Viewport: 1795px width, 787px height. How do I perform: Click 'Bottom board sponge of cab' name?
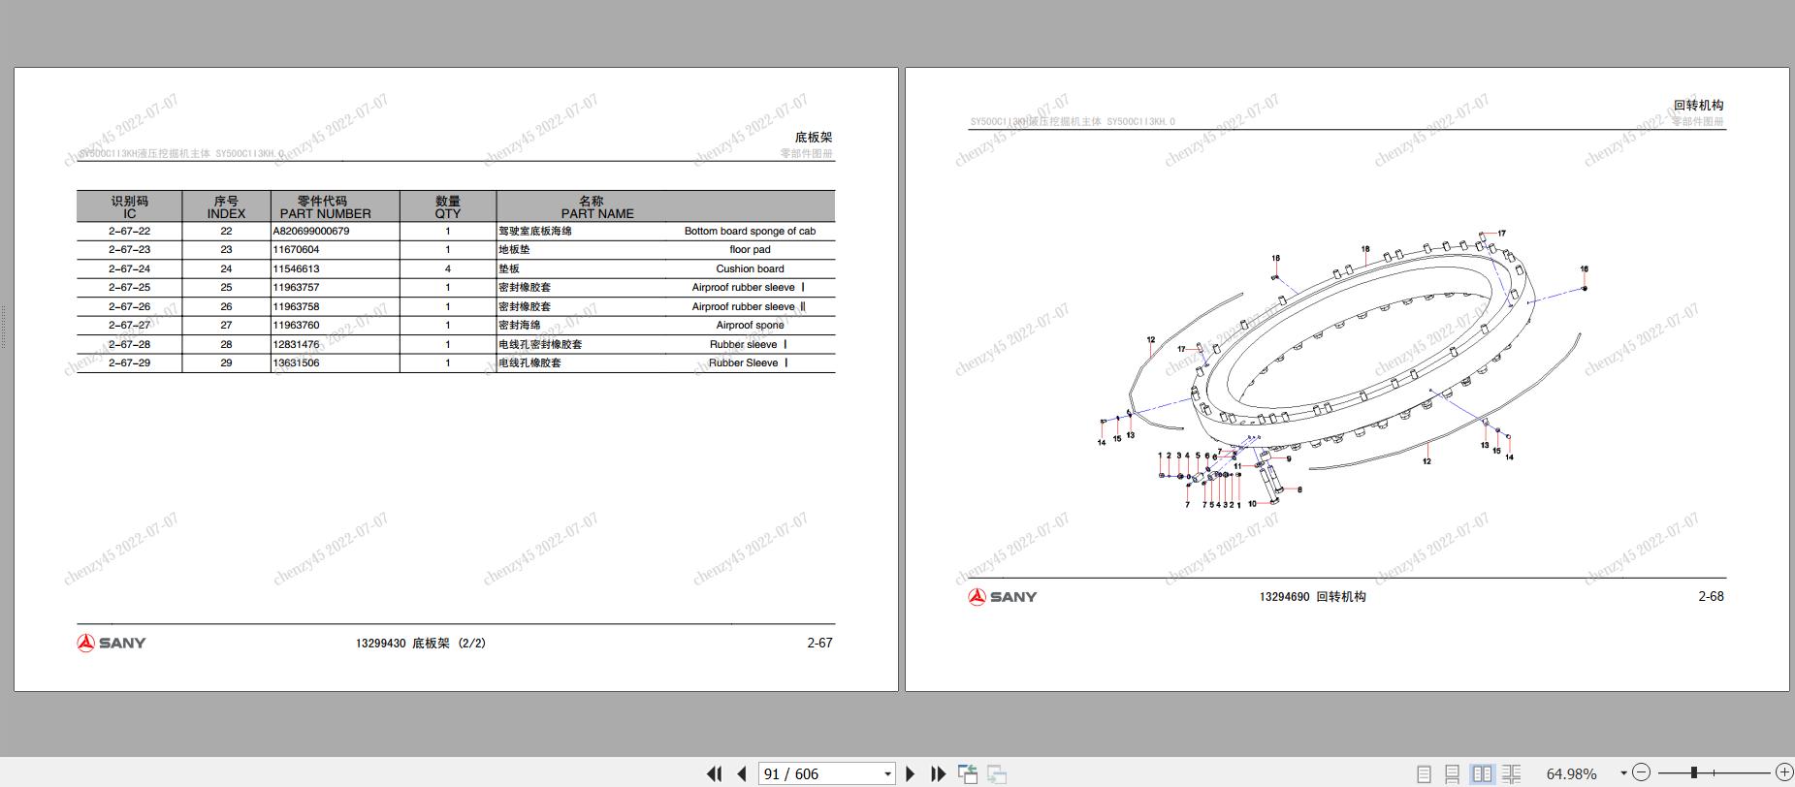click(750, 231)
